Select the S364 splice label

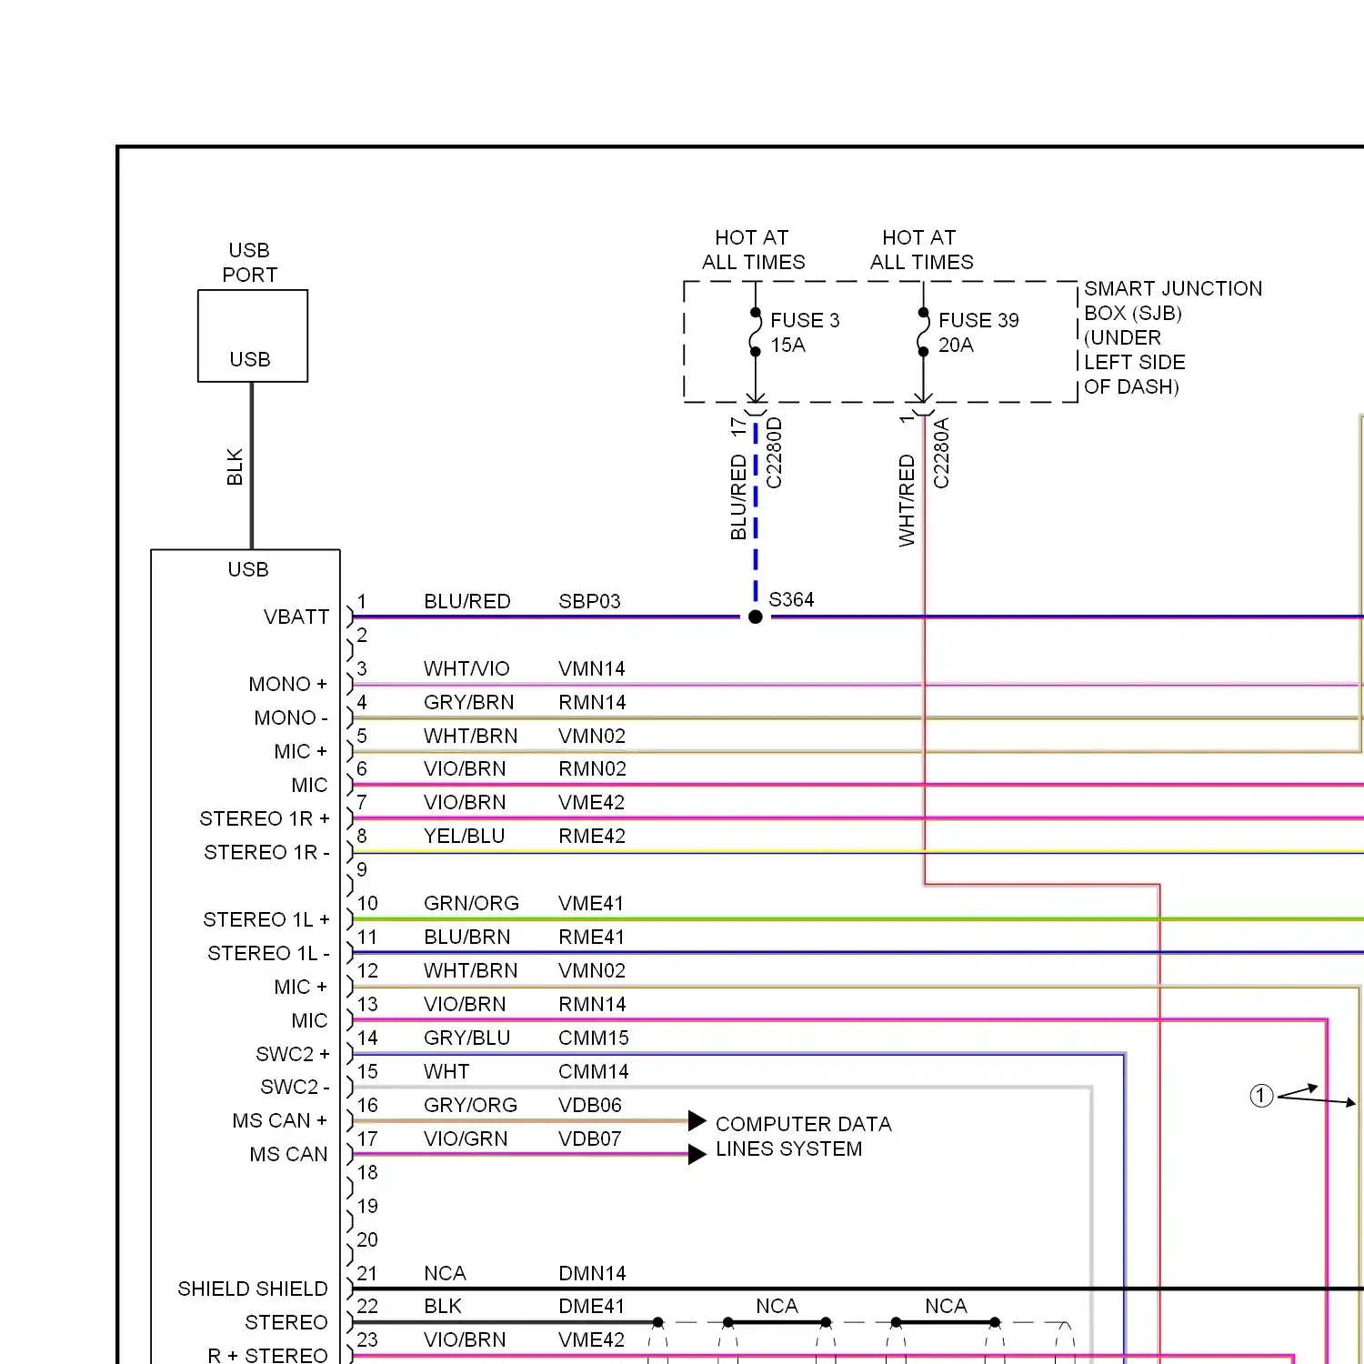791,600
